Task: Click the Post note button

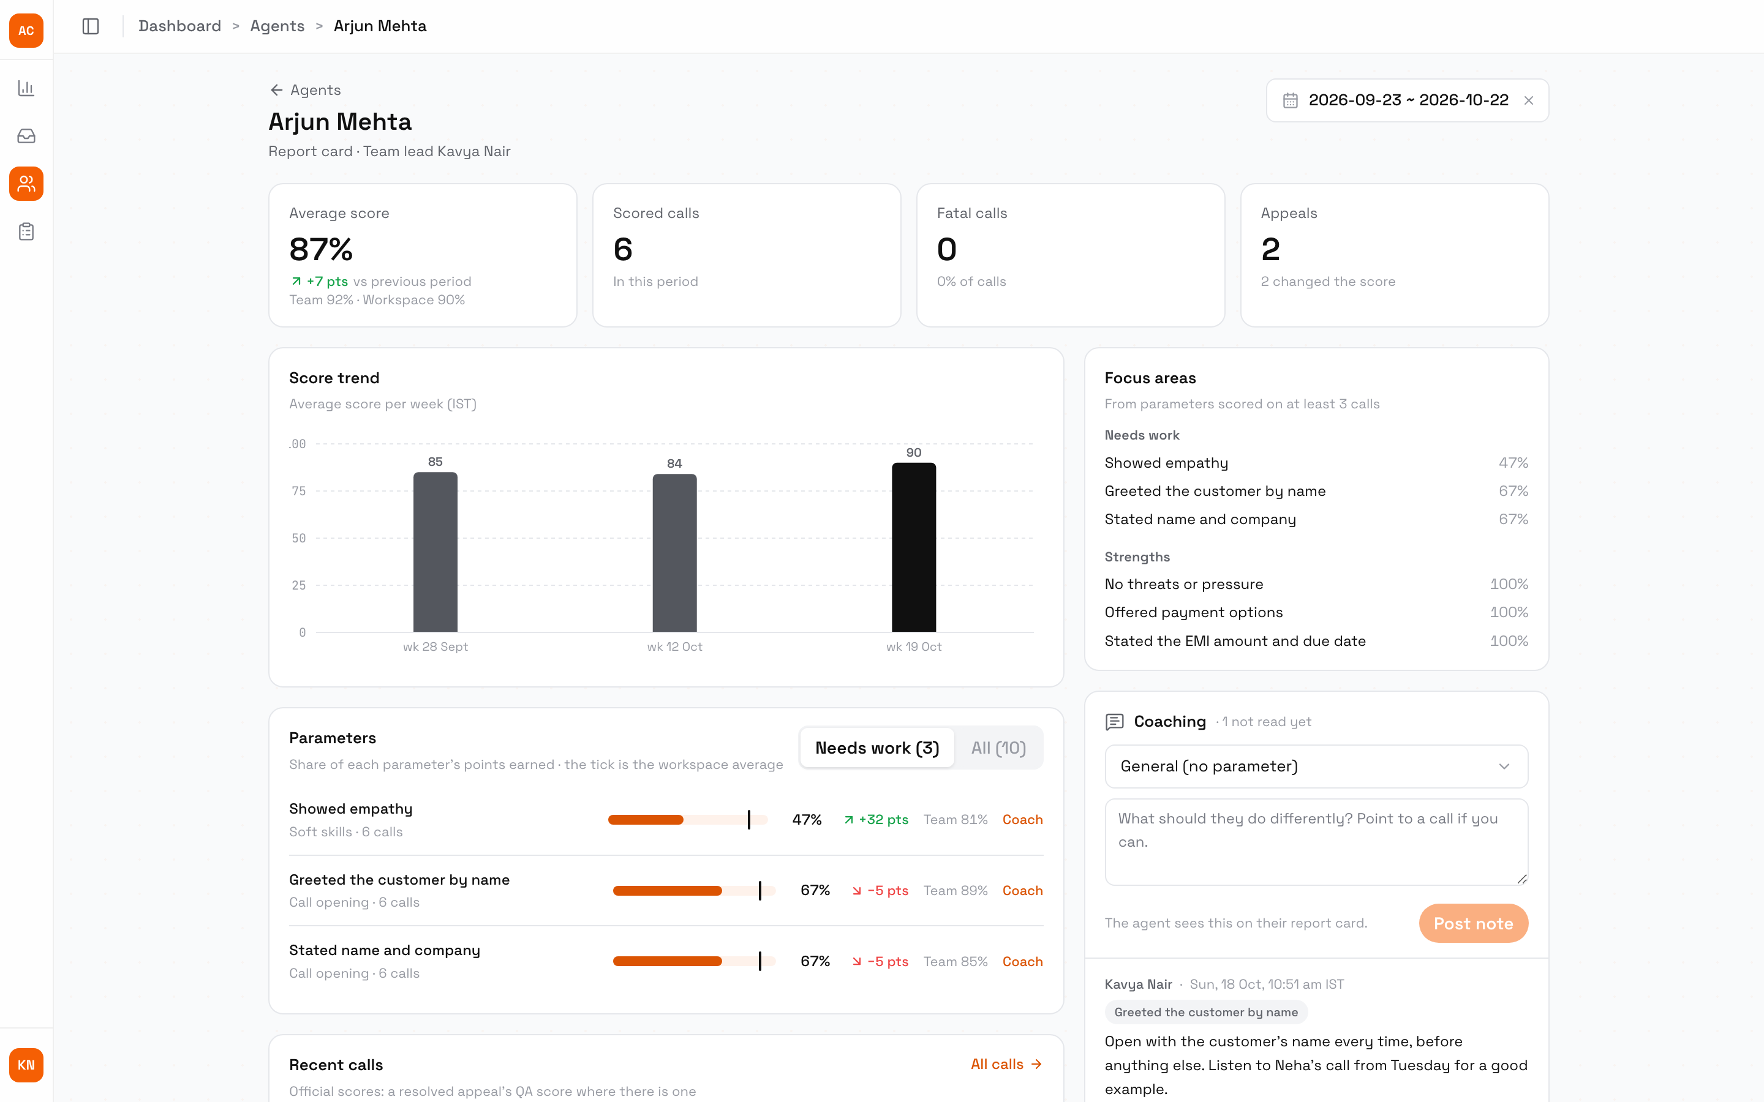Action: pos(1473,923)
